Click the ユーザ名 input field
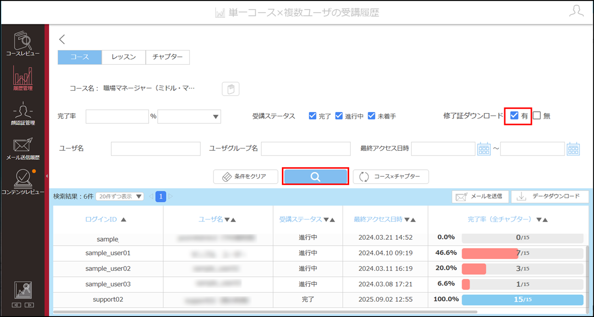The image size is (594, 317). click(x=156, y=149)
